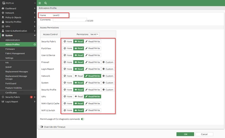Set Security Profile permission to Custom

pyautogui.click(x=108, y=90)
